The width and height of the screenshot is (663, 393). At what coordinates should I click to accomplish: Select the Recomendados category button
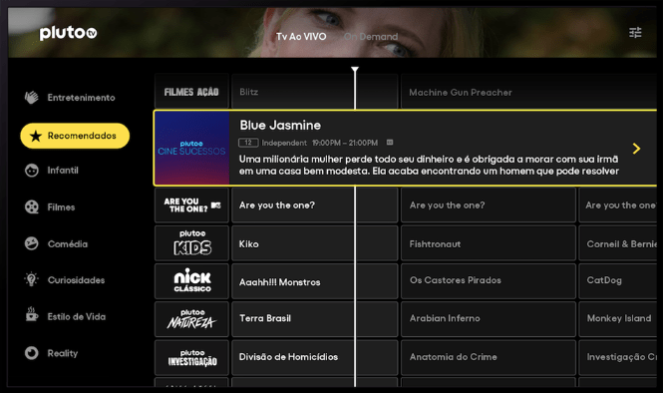coord(75,136)
